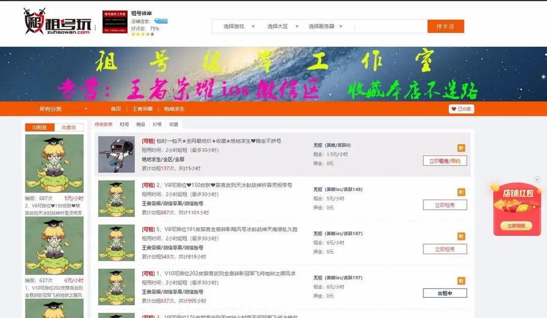
Task: Sort listings by 综合排序
Action: (103, 124)
